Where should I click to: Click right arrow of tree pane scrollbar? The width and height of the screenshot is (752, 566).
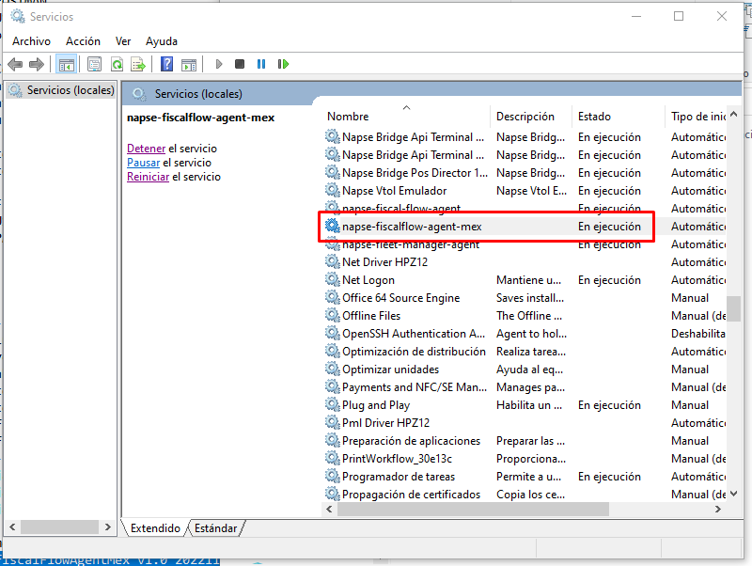click(108, 527)
